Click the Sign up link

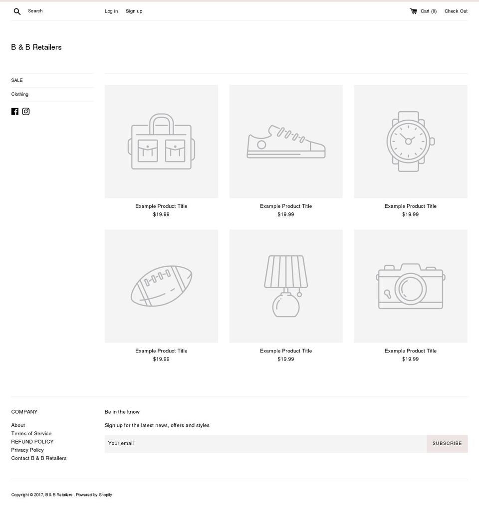pyautogui.click(x=134, y=11)
